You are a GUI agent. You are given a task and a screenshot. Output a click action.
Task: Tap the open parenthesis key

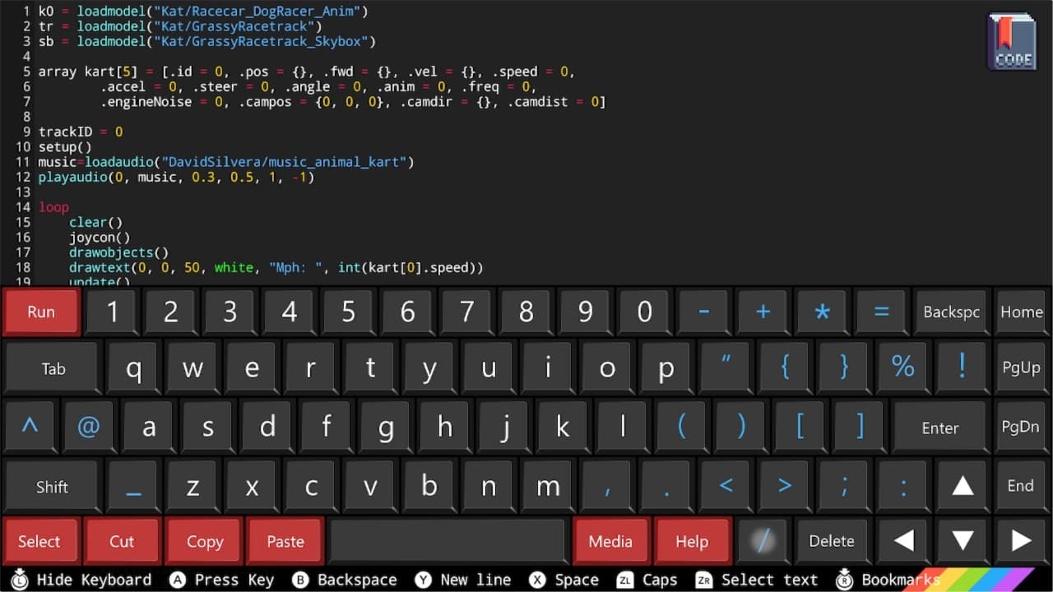[x=682, y=427]
